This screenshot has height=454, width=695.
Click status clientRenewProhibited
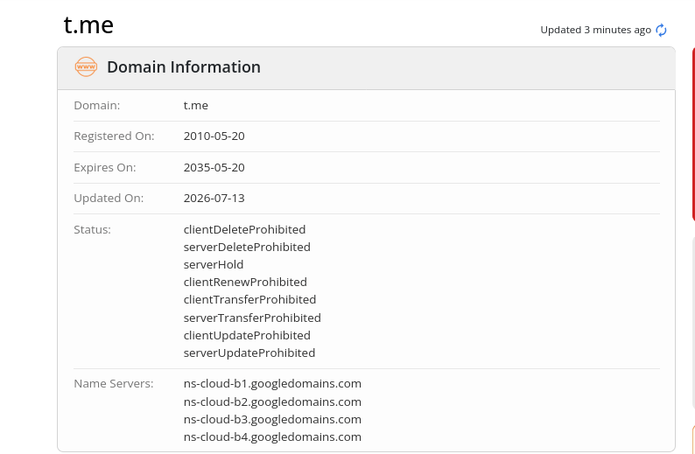coord(245,282)
